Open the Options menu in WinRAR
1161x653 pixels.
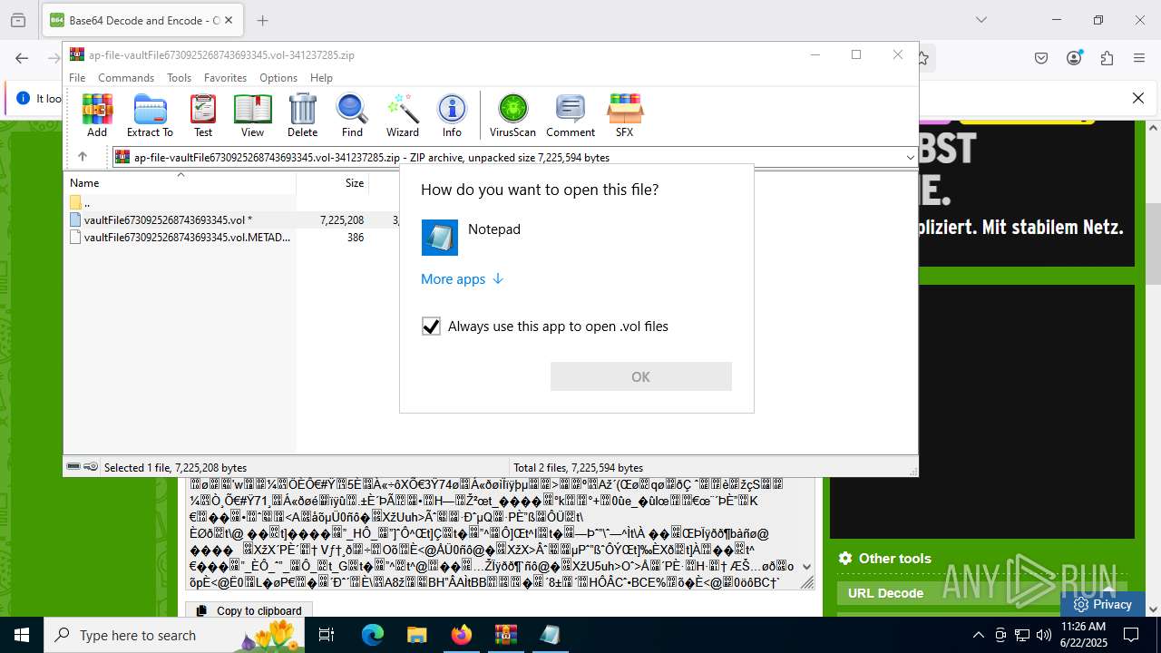point(278,78)
